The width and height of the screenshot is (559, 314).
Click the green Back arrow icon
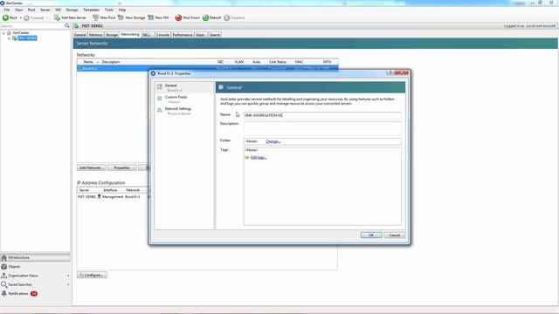[x=6, y=17]
